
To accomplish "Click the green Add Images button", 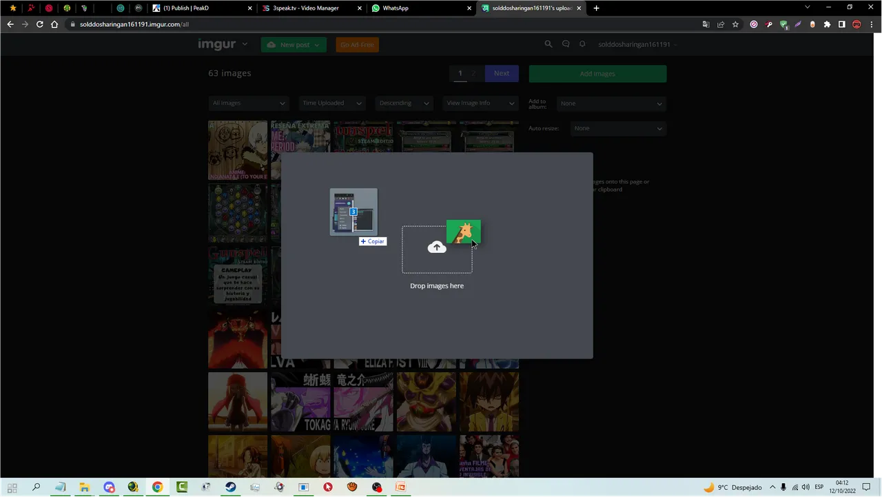I will pos(597,74).
